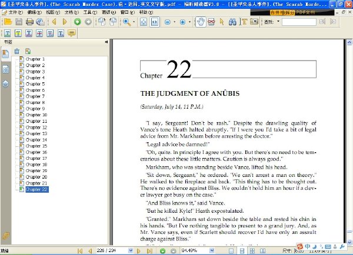The image size is (353, 255).
Task: Open the attachments paperclip panel
Action: point(6,236)
